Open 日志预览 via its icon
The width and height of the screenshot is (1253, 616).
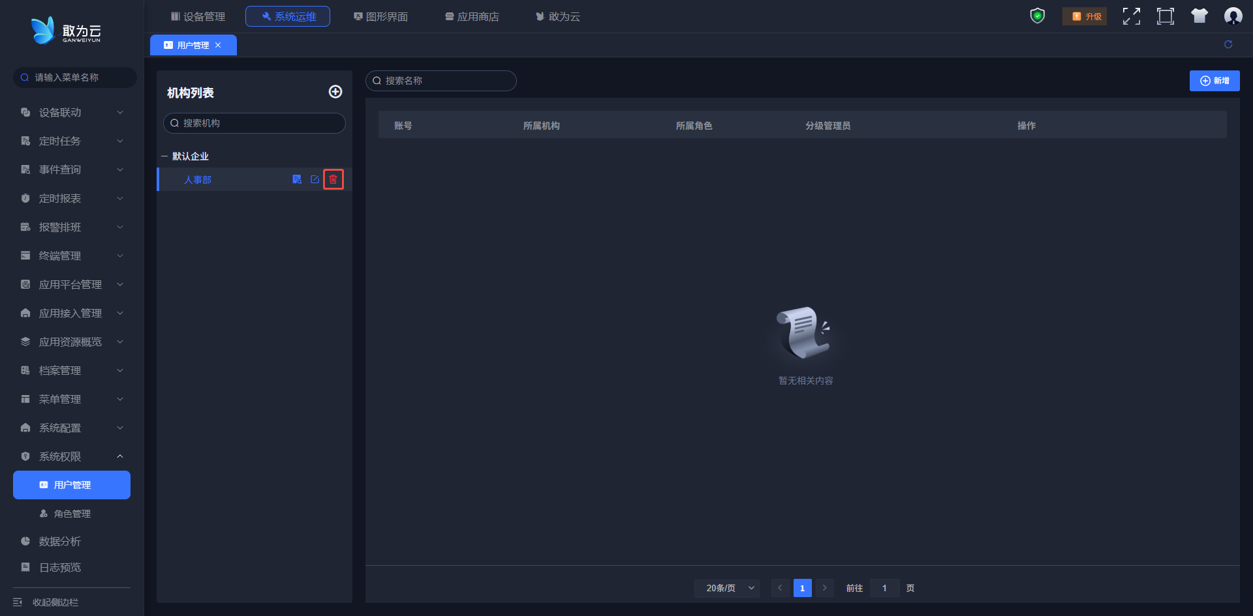point(25,567)
